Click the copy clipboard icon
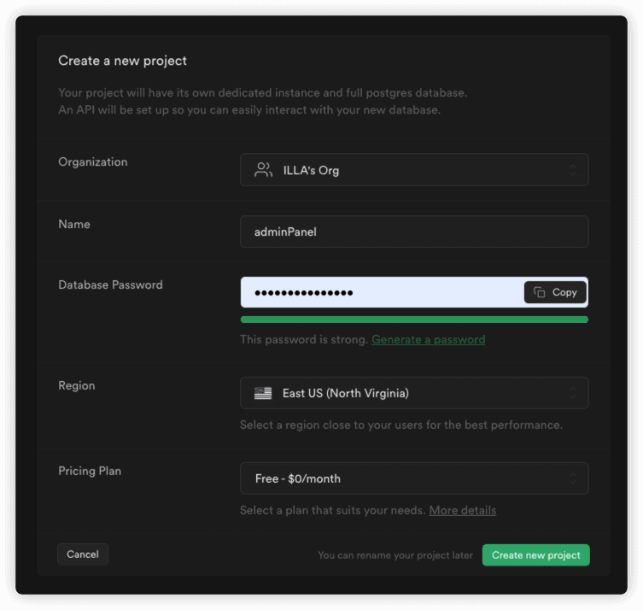Viewport: 643px width, 610px height. [540, 292]
